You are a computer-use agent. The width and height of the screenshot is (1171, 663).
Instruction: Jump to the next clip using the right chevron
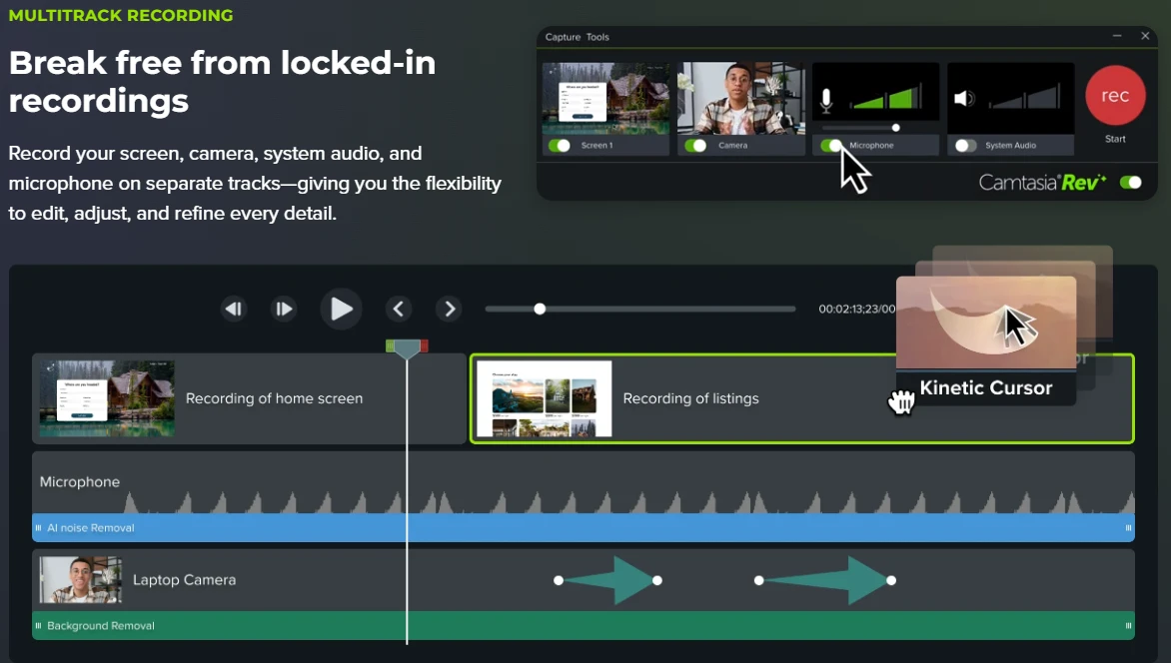(x=449, y=309)
